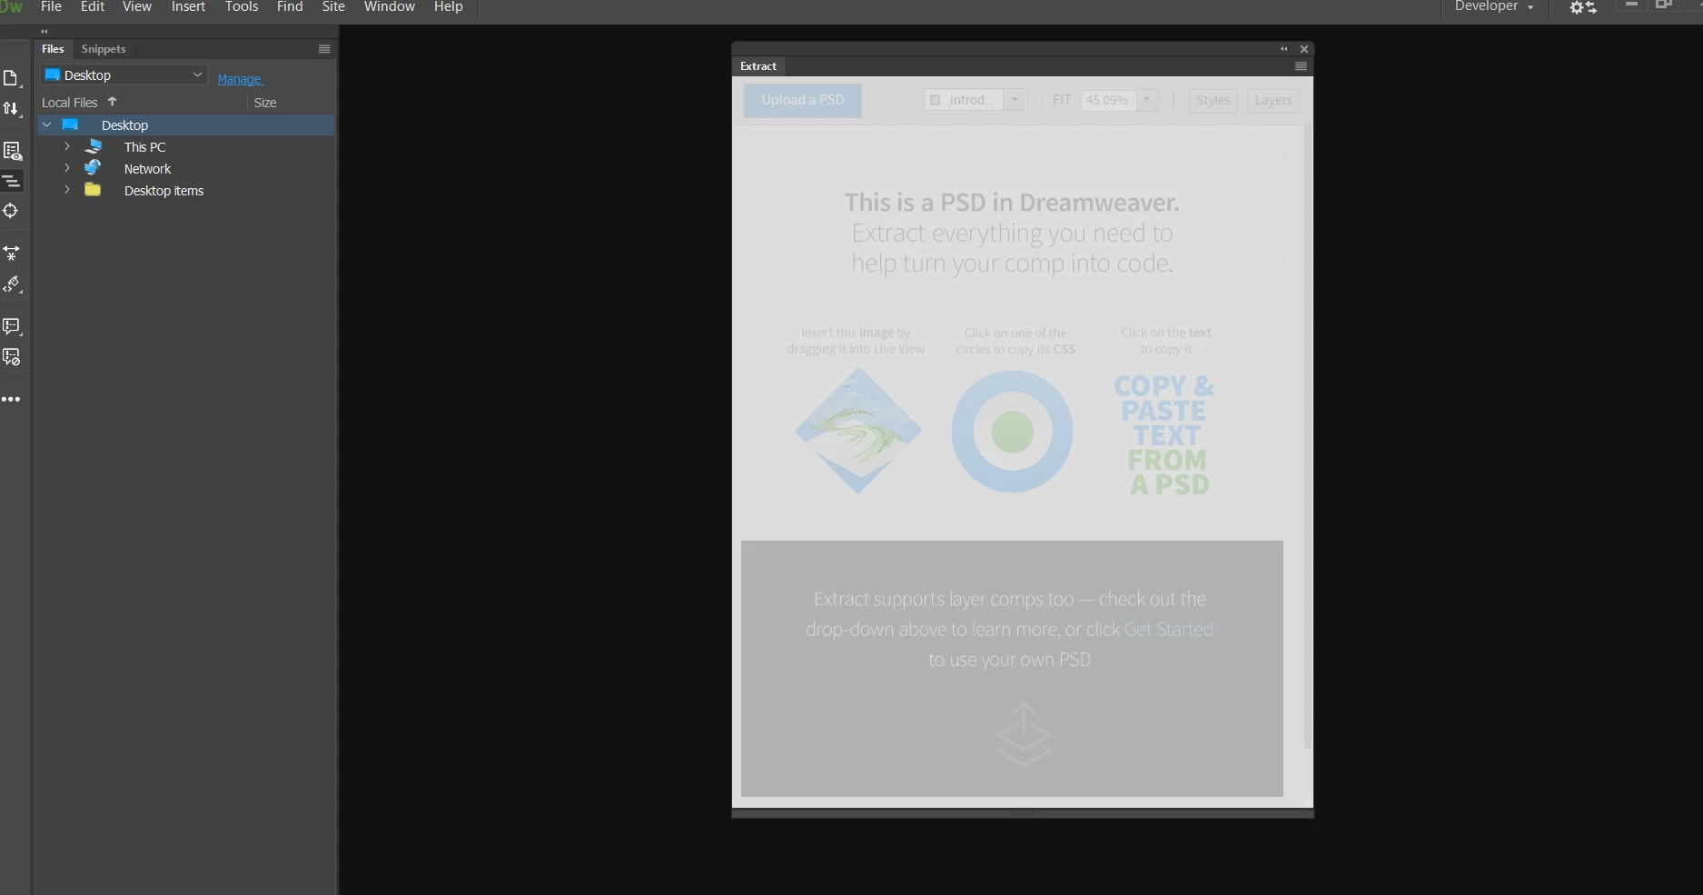Open the View menu
This screenshot has height=895, width=1703.
point(137,7)
